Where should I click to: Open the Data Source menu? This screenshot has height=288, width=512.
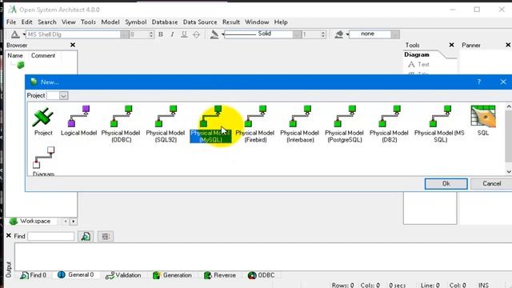200,22
